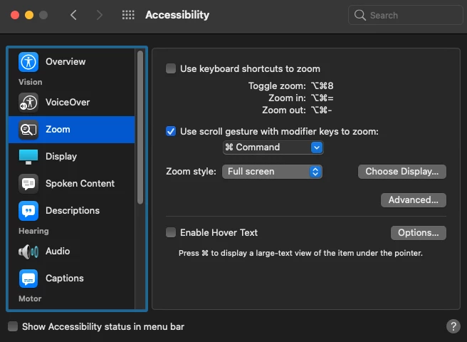Click the Display monitor icon
467x342 pixels.
[28, 157]
